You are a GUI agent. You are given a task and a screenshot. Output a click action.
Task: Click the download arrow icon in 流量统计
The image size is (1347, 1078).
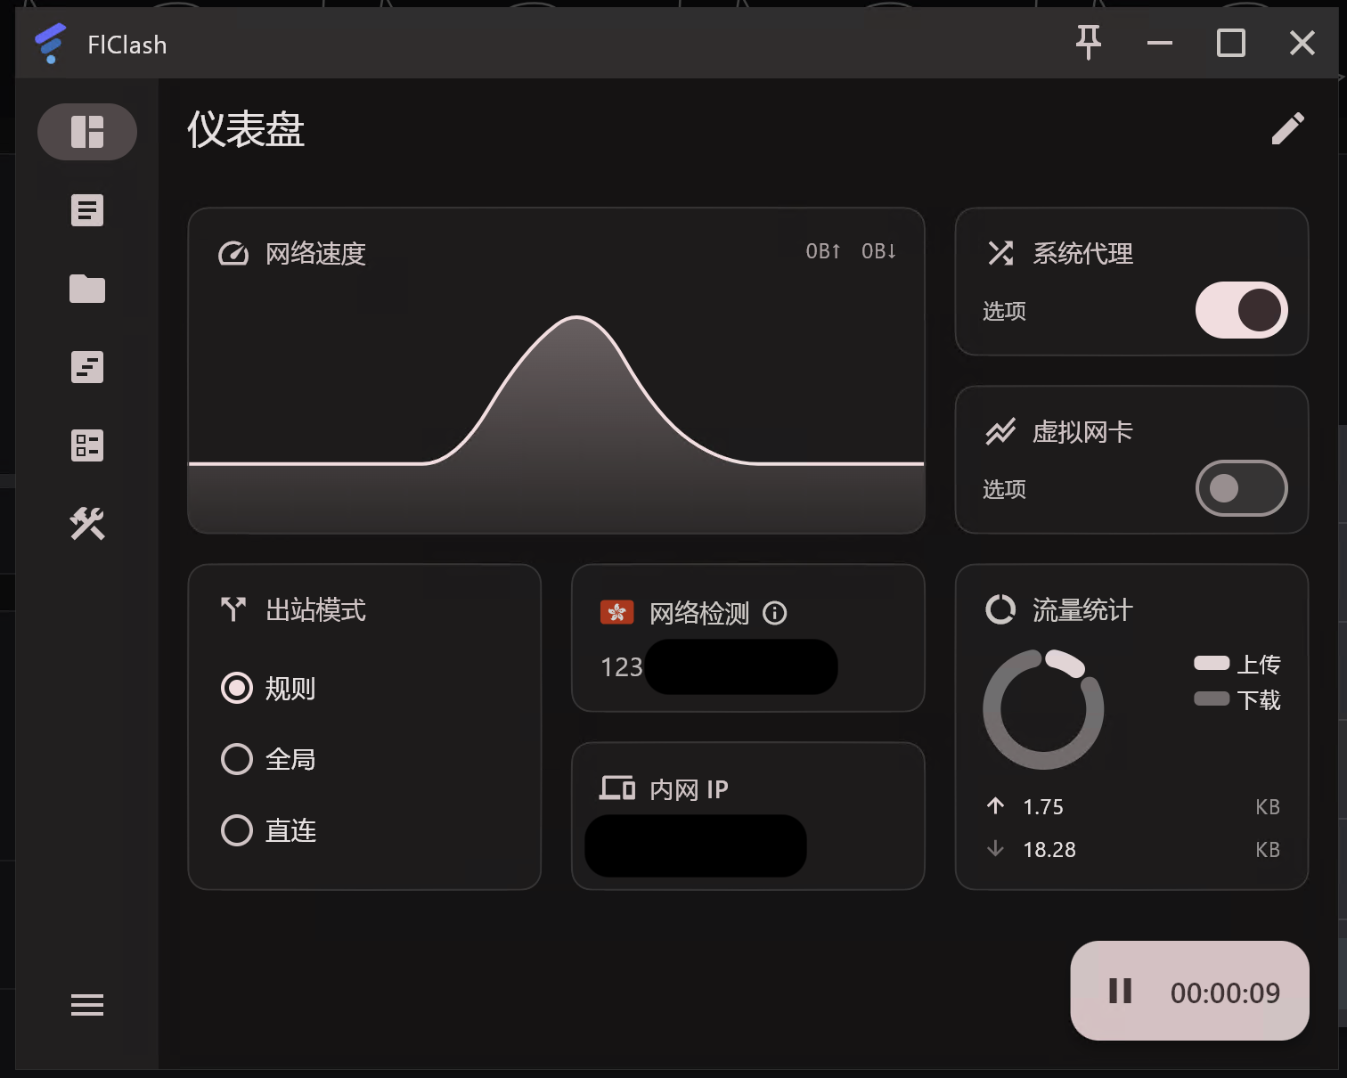996,849
